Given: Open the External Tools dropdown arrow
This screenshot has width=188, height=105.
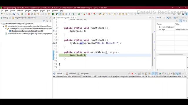Looking at the screenshot, I should point(86,14).
